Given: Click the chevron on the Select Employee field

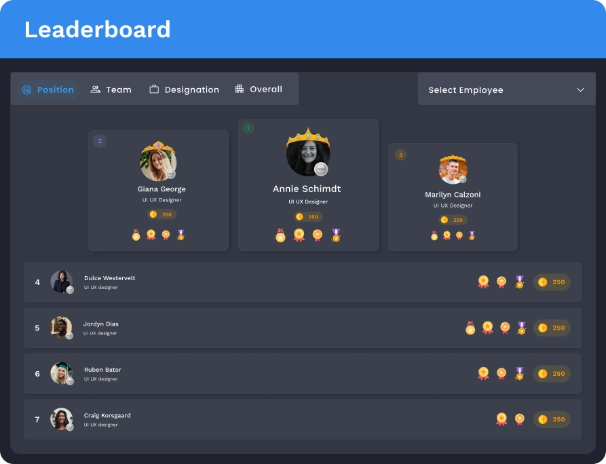Looking at the screenshot, I should pos(580,90).
